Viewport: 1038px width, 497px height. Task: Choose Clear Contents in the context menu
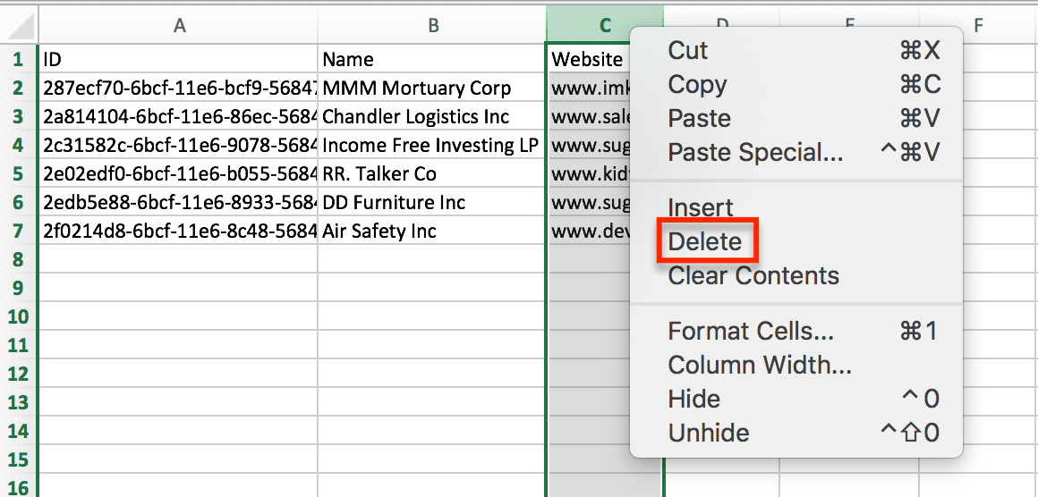(x=796, y=276)
